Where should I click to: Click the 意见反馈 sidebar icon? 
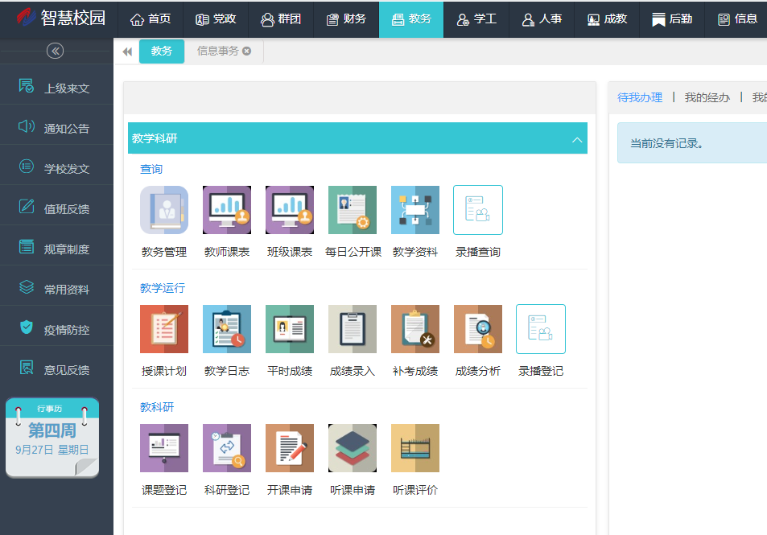(x=27, y=367)
